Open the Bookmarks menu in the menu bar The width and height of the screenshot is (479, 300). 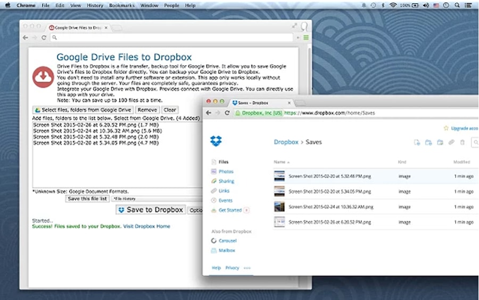(122, 5)
